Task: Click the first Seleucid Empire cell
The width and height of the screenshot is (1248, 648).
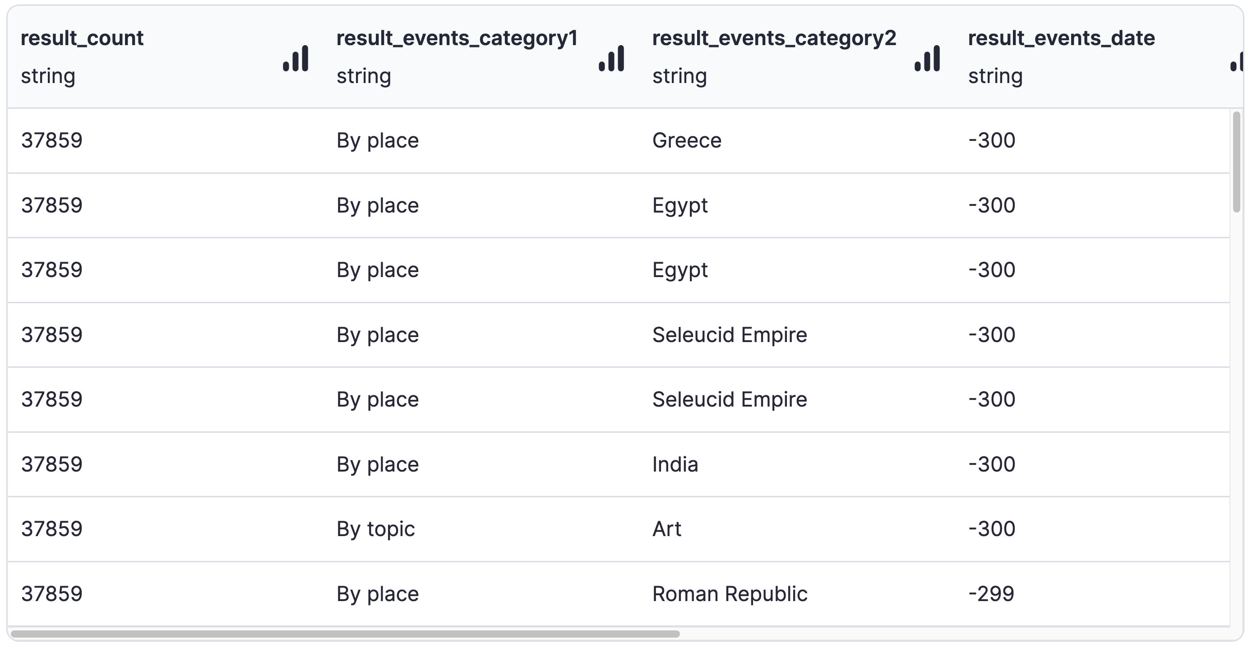Action: [729, 335]
